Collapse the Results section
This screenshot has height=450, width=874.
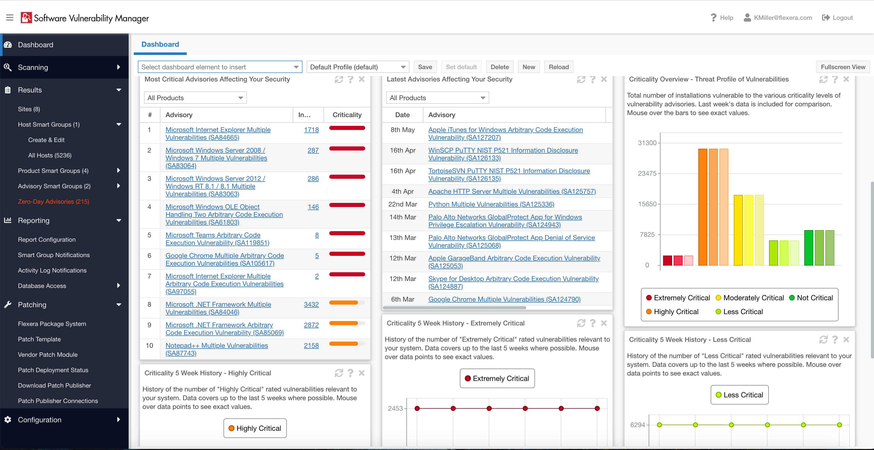(x=119, y=90)
